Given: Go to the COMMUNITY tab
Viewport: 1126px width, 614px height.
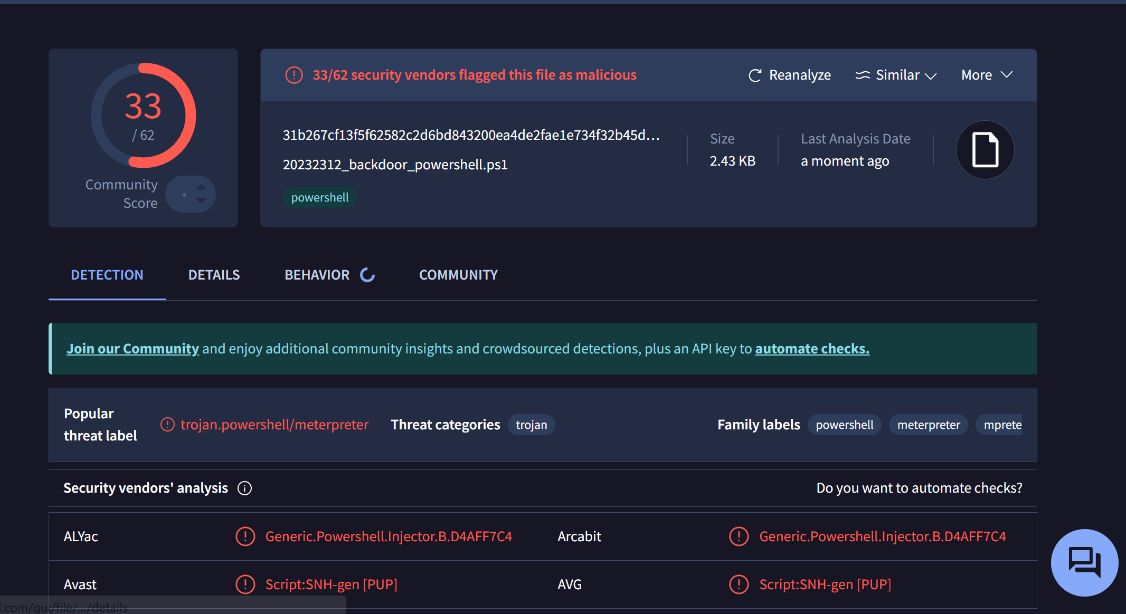Looking at the screenshot, I should coord(458,275).
